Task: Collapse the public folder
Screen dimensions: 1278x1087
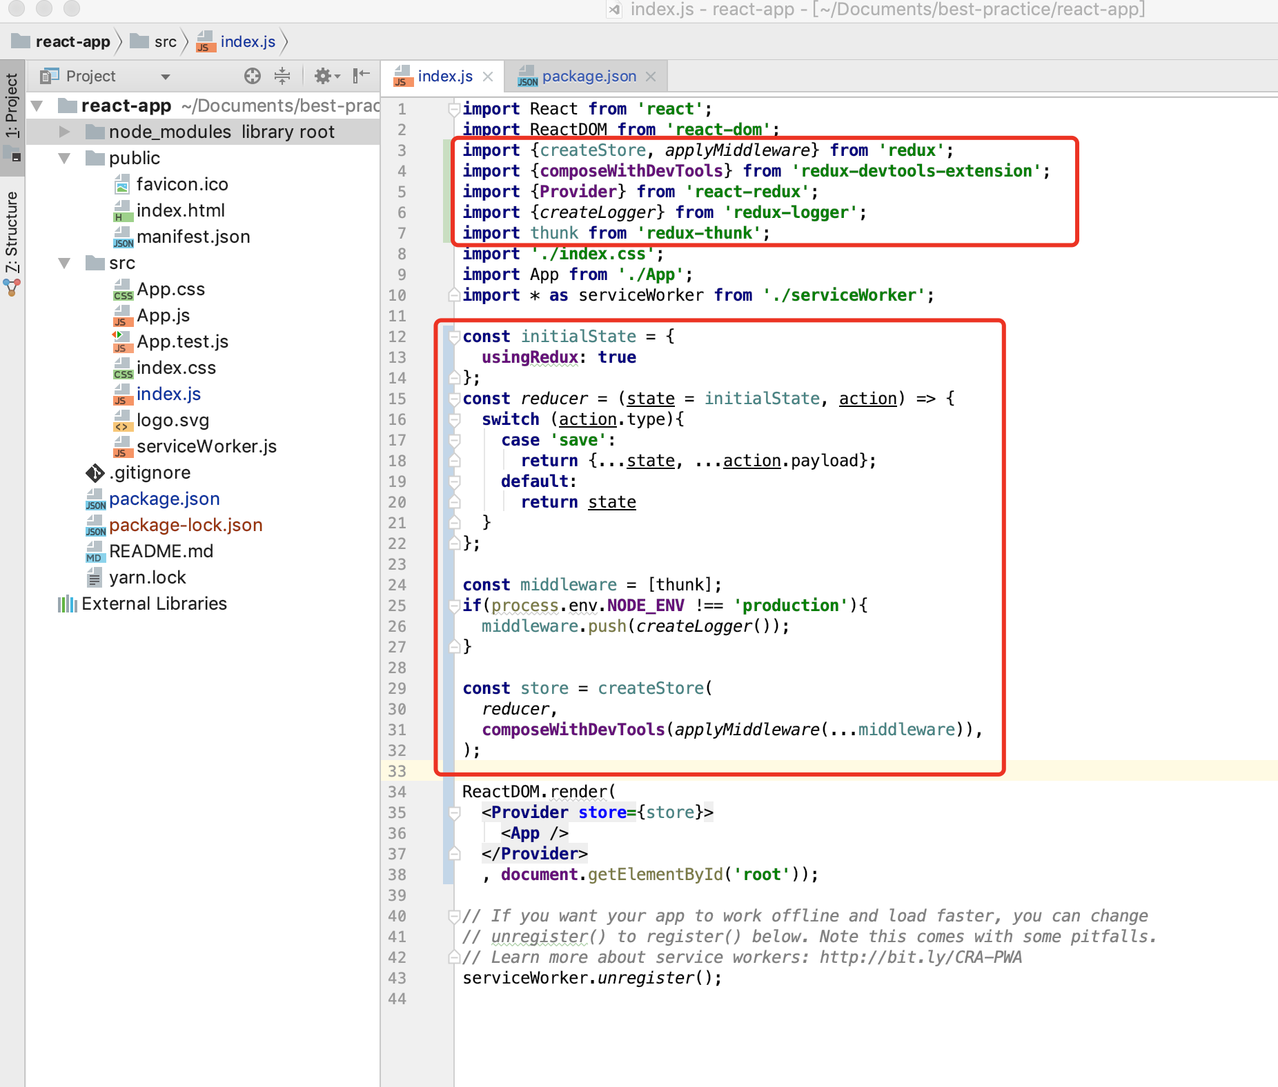Action: [x=64, y=158]
